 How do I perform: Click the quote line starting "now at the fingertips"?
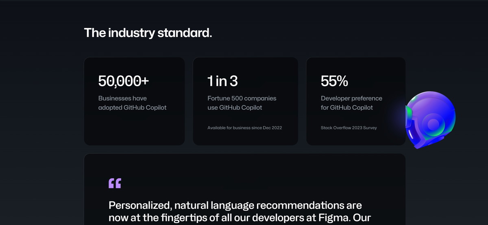(x=240, y=218)
